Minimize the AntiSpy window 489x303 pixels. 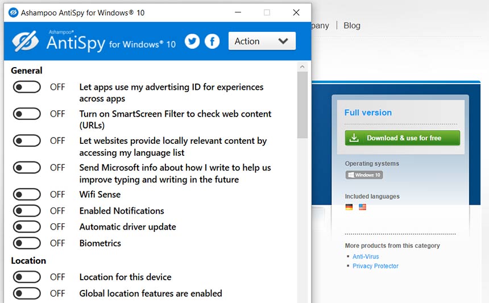[238, 13]
